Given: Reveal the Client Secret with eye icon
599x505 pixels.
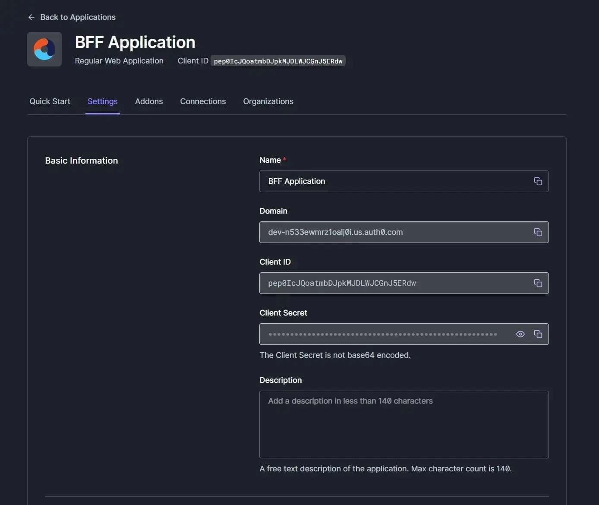Looking at the screenshot, I should click(x=520, y=334).
